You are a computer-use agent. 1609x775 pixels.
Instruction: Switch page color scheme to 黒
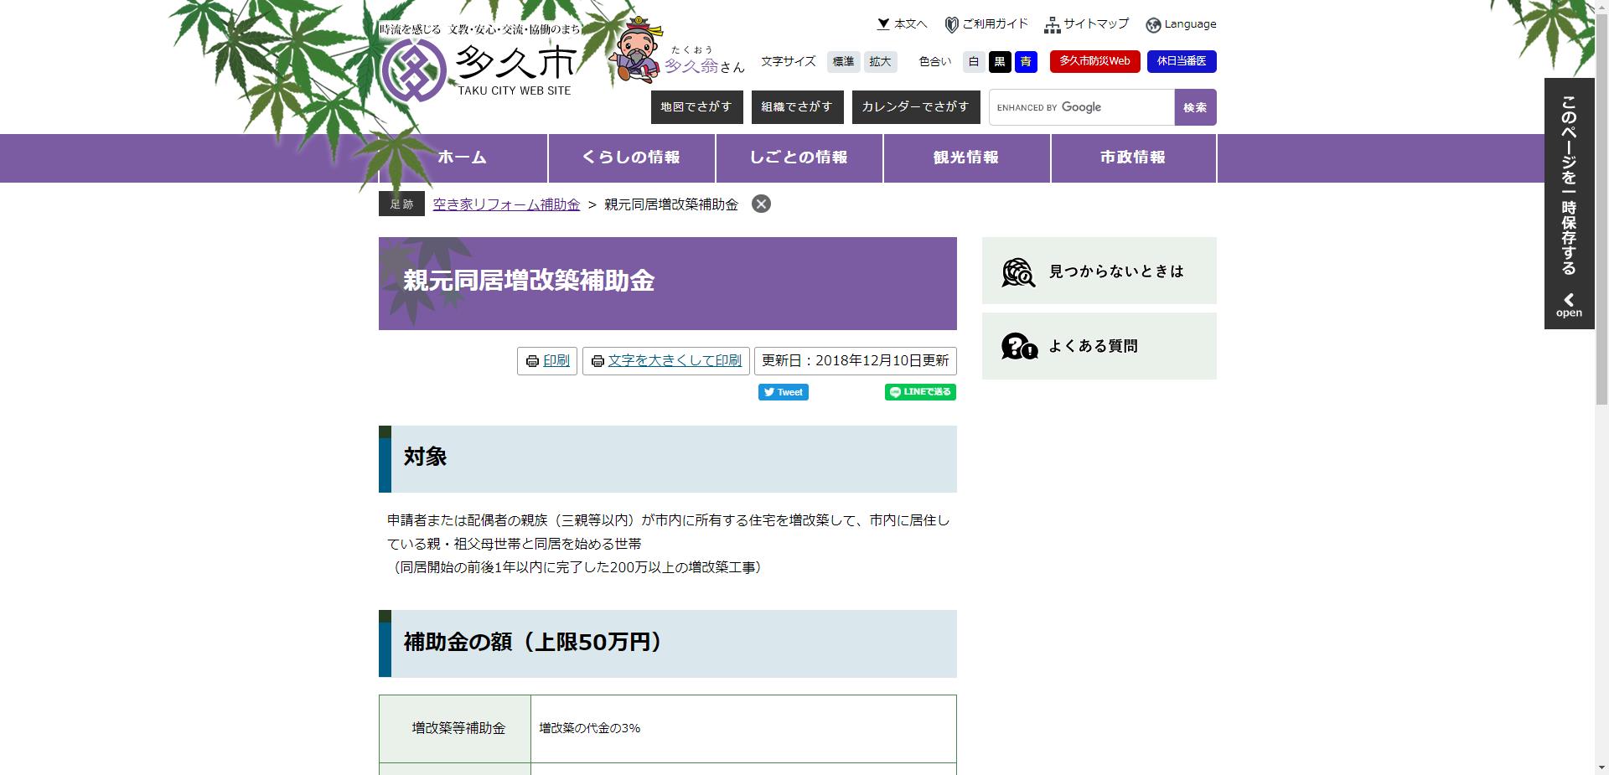[x=1000, y=61]
